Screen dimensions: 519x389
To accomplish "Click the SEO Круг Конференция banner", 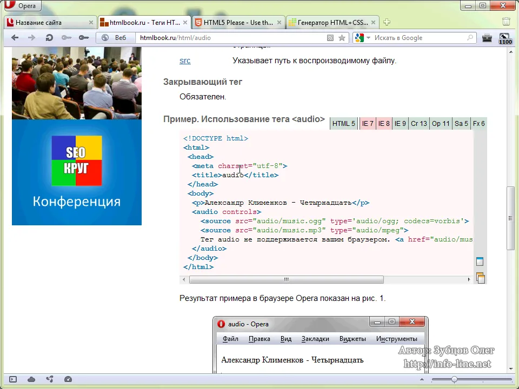I will 77,172.
